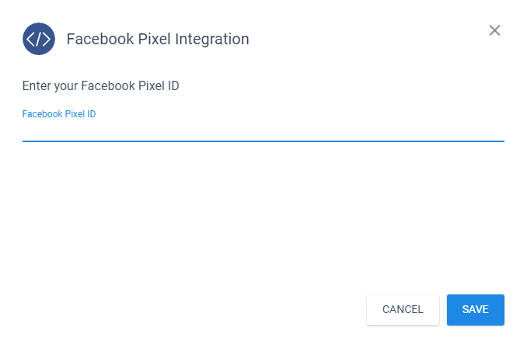The height and width of the screenshot is (348, 527).
Task: Select the blue SAVE action button
Action: point(475,310)
